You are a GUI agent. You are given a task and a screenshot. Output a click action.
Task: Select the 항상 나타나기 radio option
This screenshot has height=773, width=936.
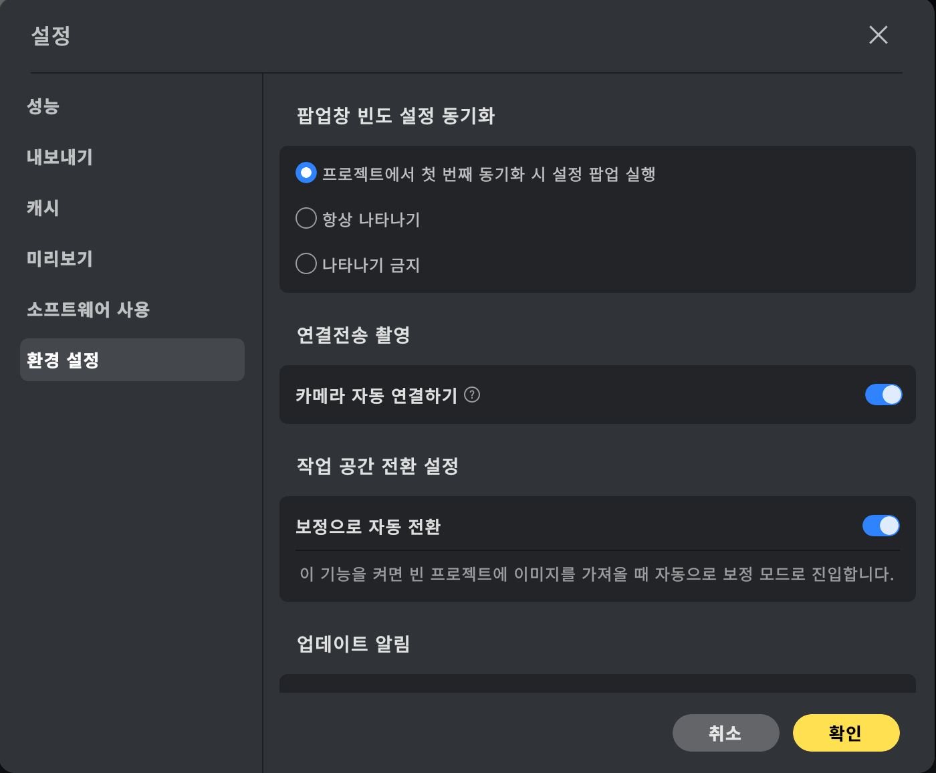click(x=306, y=218)
